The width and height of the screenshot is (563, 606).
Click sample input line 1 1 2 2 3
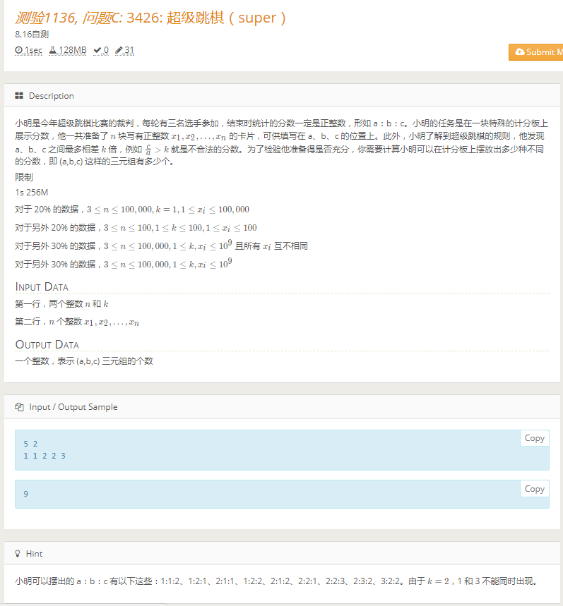click(44, 456)
